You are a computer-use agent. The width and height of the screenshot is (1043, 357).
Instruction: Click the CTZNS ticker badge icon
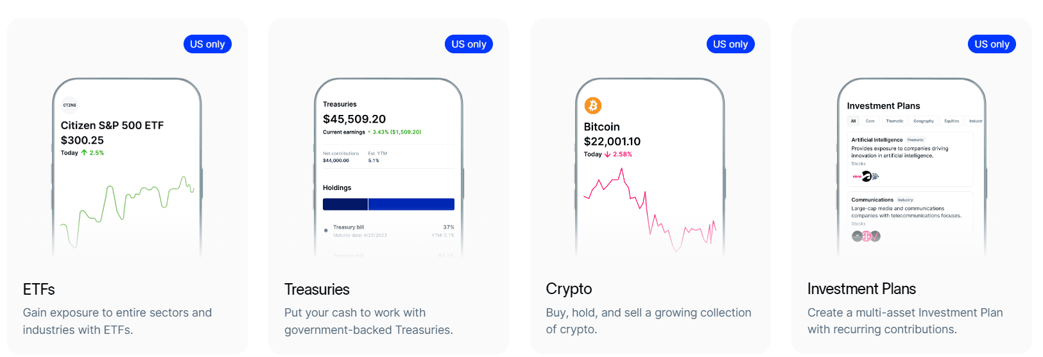point(69,105)
